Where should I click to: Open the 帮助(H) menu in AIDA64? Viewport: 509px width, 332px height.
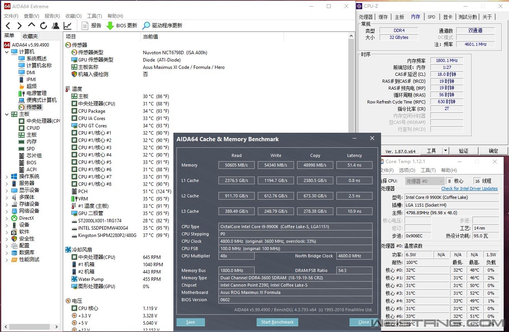click(115, 16)
